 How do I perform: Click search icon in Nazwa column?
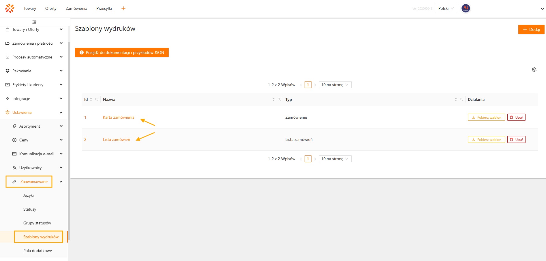click(279, 99)
